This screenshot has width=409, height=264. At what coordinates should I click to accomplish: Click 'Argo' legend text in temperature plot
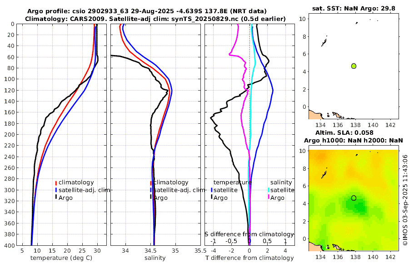click(65, 198)
